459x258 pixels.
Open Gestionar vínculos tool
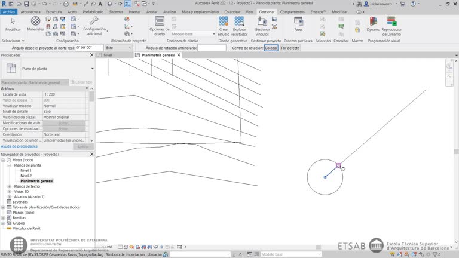click(262, 24)
